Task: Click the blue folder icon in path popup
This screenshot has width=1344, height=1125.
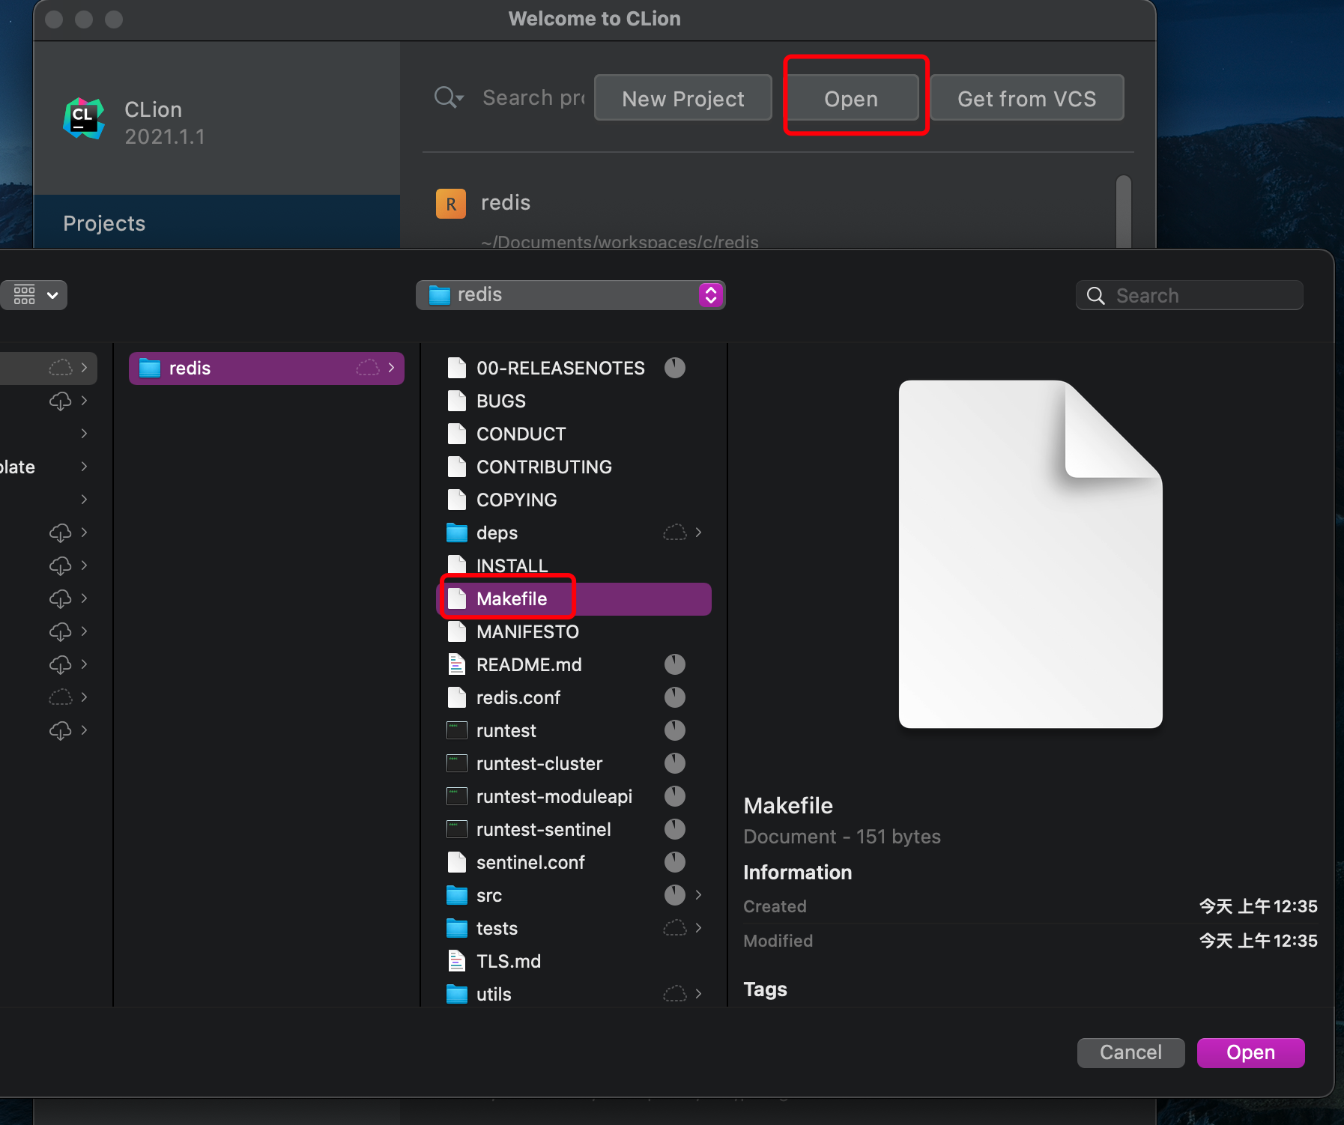Action: [x=440, y=295]
